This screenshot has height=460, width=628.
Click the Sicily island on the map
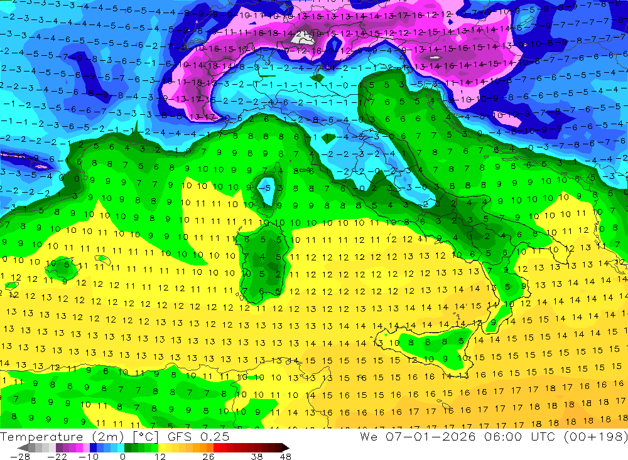[428, 348]
